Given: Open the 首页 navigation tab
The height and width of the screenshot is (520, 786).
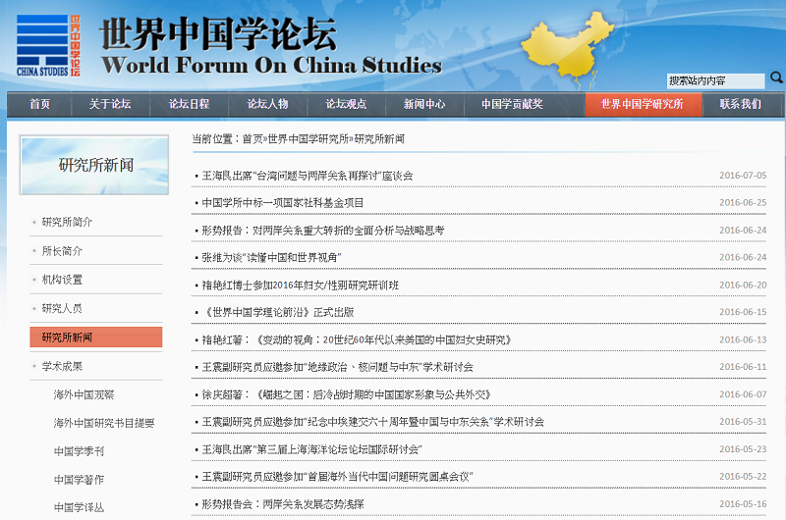Looking at the screenshot, I should 39,104.
